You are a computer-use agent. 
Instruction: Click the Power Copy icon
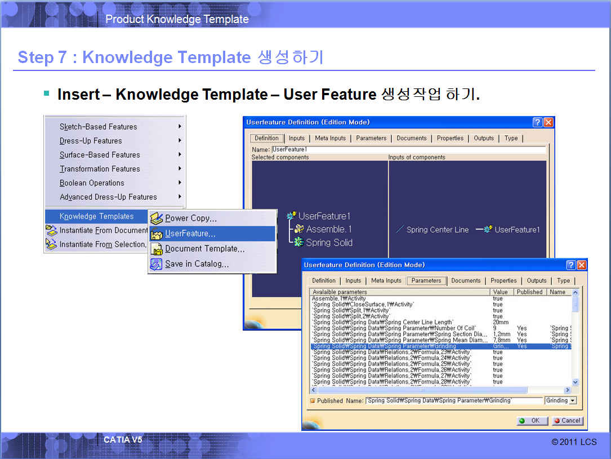(x=156, y=219)
